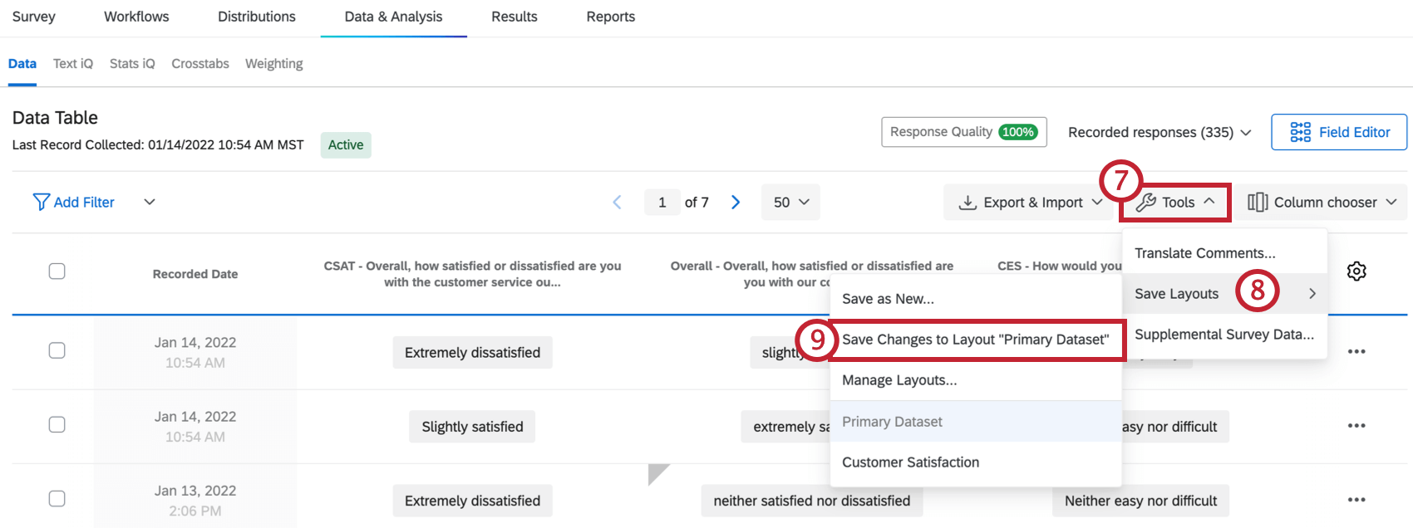This screenshot has width=1413, height=528.
Task: Open row actions for first response
Action: (x=1356, y=352)
